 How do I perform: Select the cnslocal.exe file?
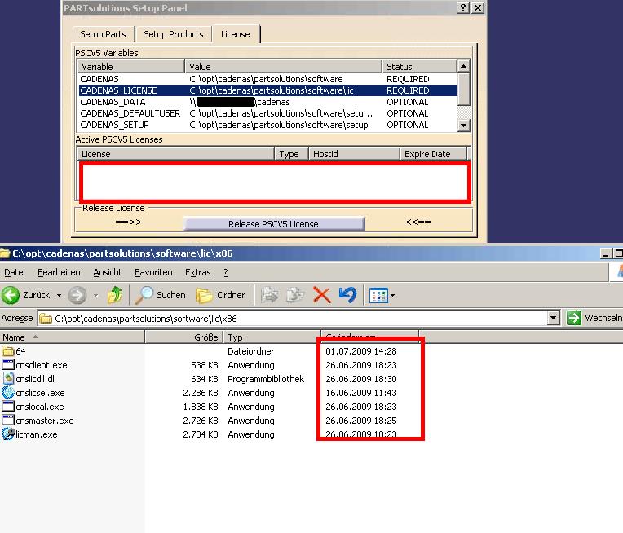[x=33, y=407]
